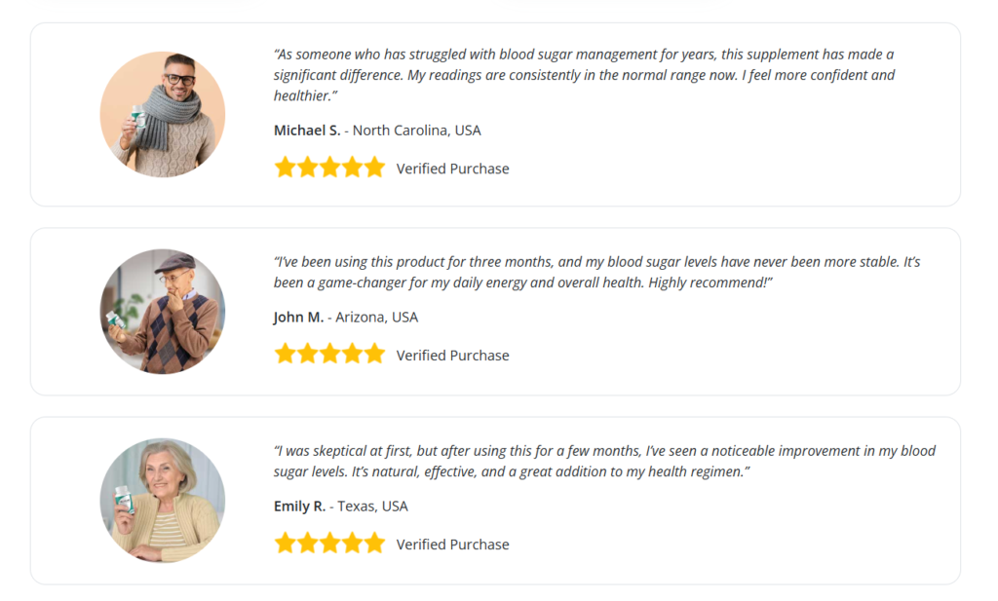998x601 pixels.
Task: Click fifth star in Michael's rating
Action: pyautogui.click(x=374, y=168)
